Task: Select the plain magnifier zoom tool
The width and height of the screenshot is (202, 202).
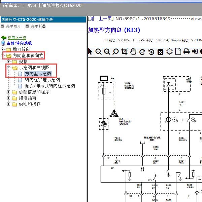Action: [x=115, y=52]
